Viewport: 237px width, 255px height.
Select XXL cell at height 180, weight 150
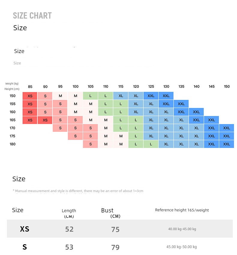[226, 144]
